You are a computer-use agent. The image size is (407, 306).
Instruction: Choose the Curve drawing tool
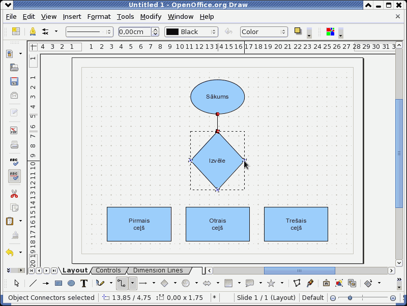[100, 283]
